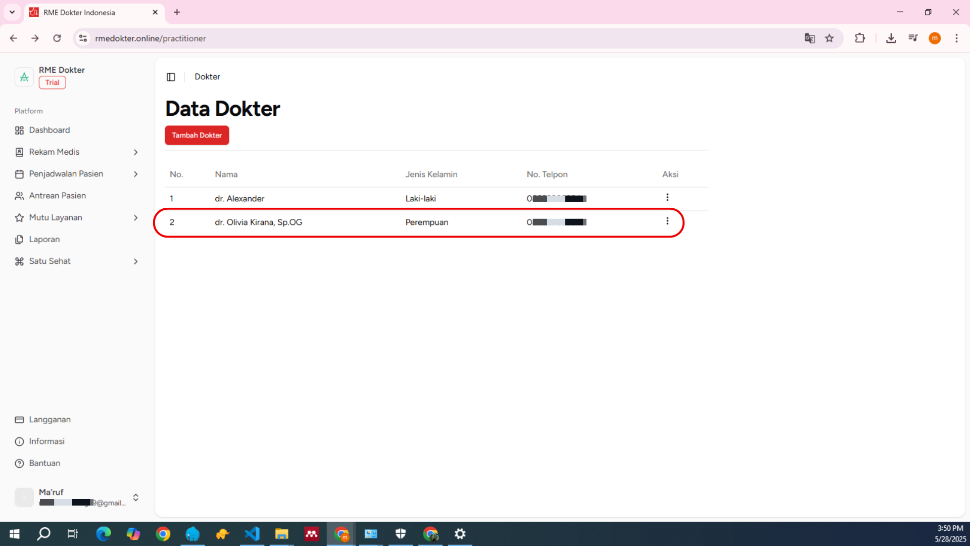Expand Penjadwalan Pasien chevron
This screenshot has width=970, height=546.
[135, 174]
